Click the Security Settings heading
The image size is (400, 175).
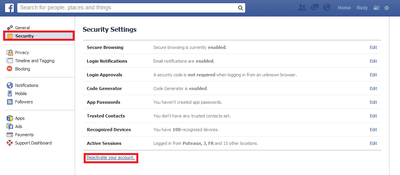[x=110, y=29]
